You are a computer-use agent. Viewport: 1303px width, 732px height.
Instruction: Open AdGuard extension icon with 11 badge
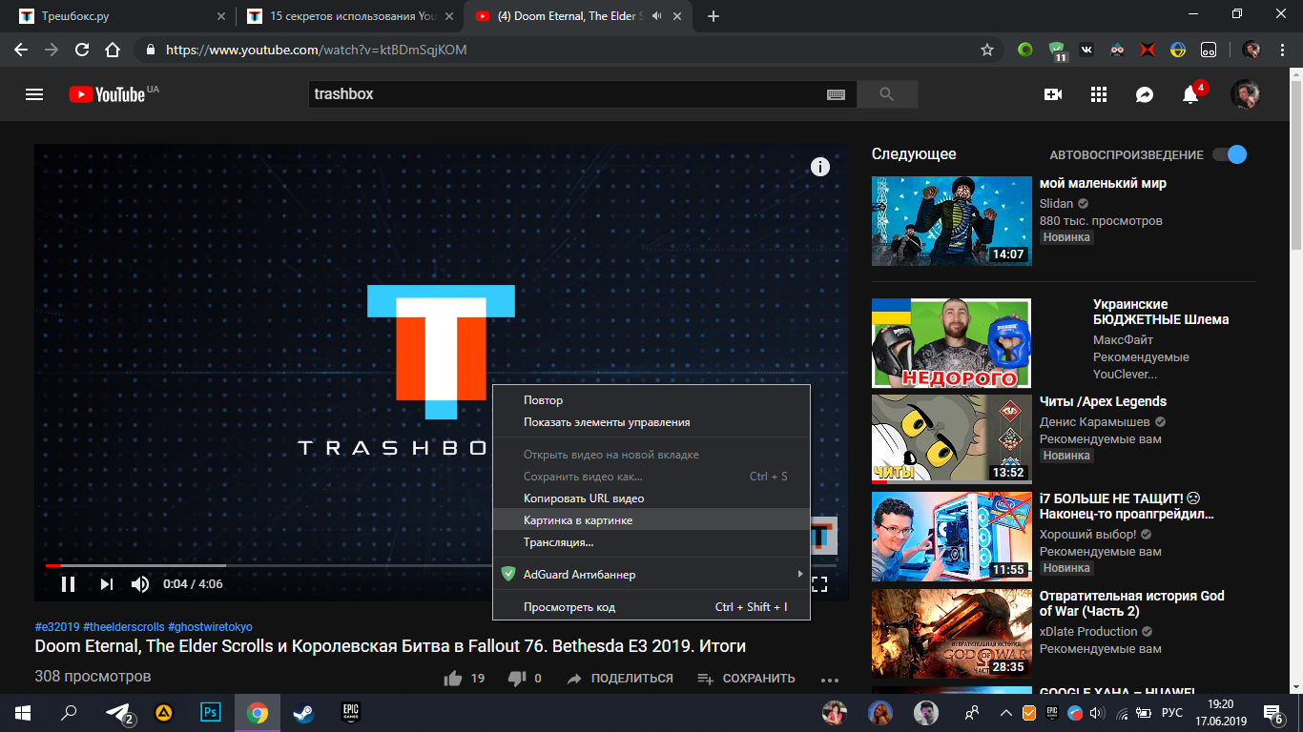pos(1057,51)
